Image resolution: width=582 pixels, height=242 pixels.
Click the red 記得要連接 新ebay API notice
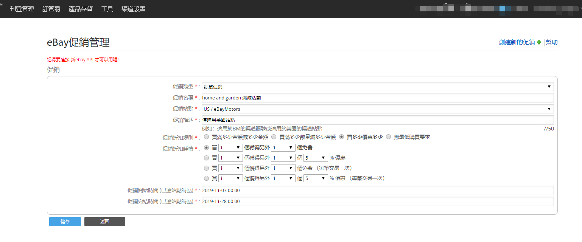(83, 60)
